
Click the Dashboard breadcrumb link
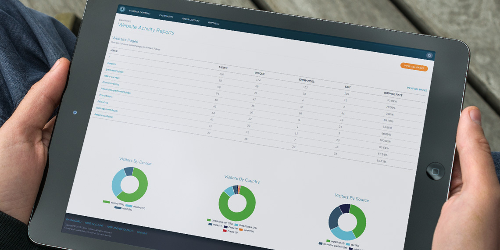pyautogui.click(x=125, y=21)
